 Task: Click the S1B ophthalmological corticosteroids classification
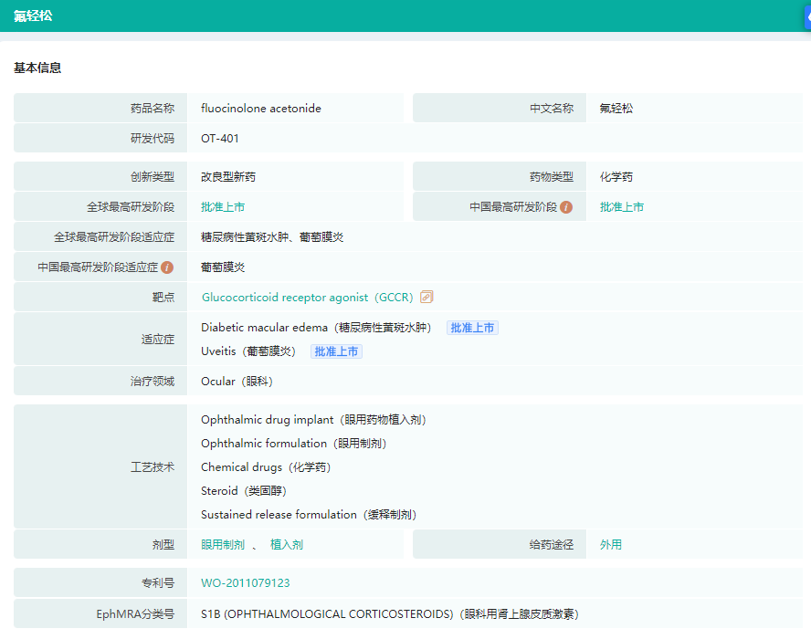(389, 614)
